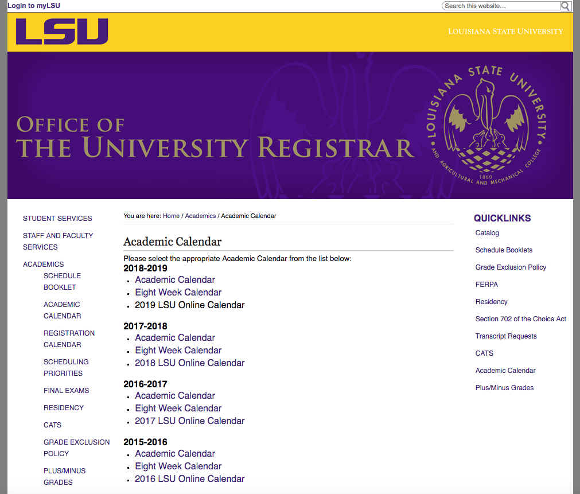
Task: Select Academic Calendar in left sidebar
Action: pos(62,310)
